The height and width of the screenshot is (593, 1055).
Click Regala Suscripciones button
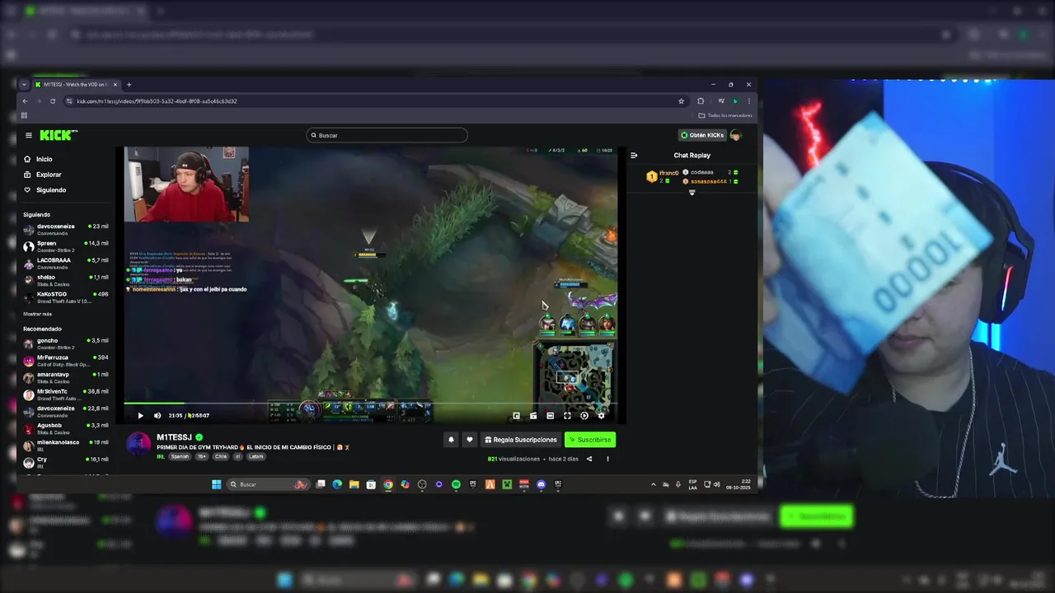click(x=521, y=440)
